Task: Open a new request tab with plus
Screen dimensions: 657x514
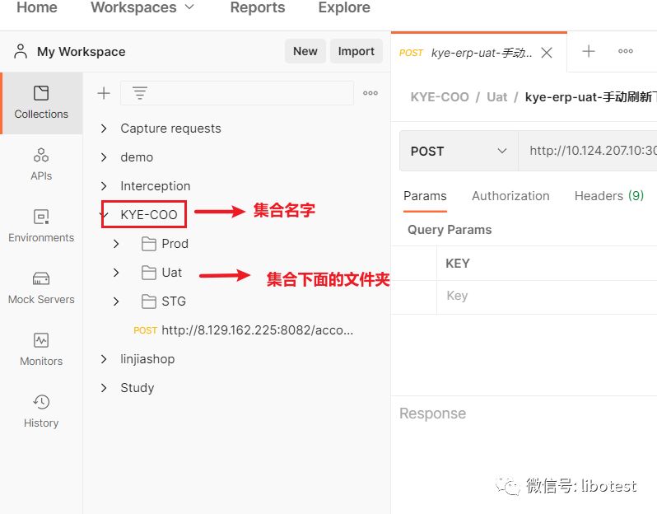Action: (589, 51)
